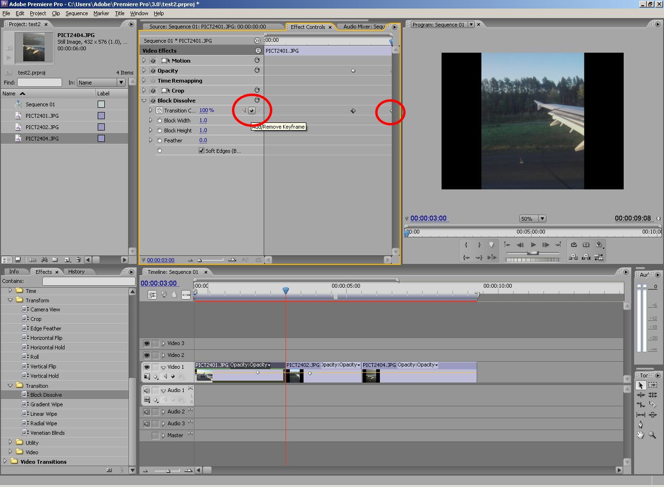Open the Clip menu
The height and width of the screenshot is (487, 664).
coord(55,13)
